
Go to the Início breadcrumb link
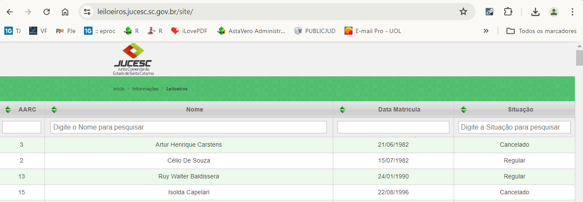pos(119,89)
